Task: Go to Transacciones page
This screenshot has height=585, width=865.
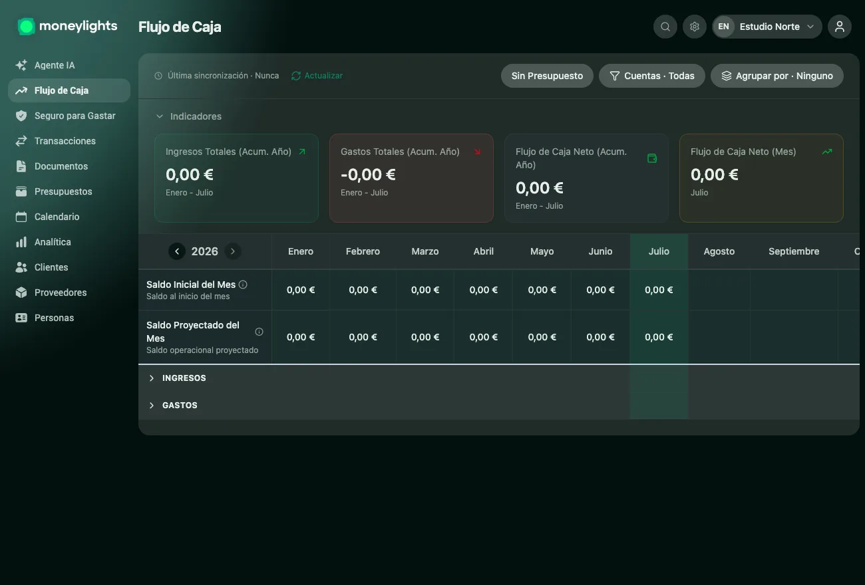Action: click(69, 141)
